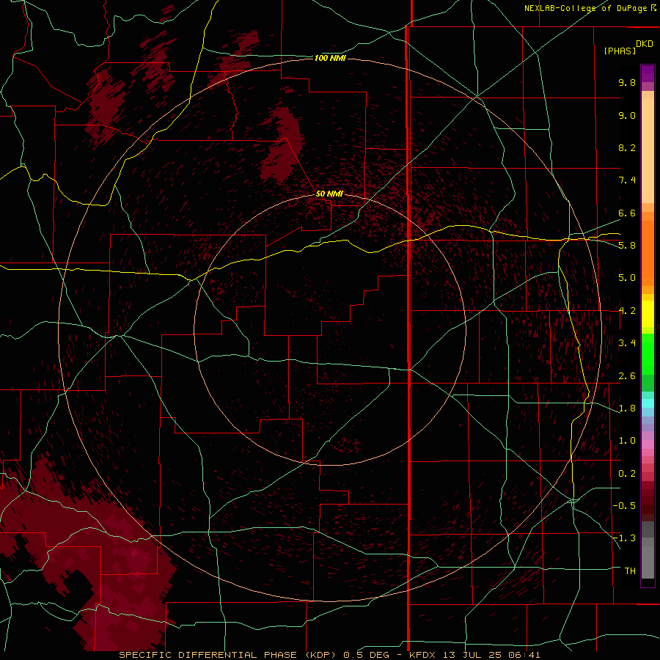The width and height of the screenshot is (660, 660).
Task: Click the 7.4 value on the color scale
Action: pyautogui.click(x=627, y=180)
